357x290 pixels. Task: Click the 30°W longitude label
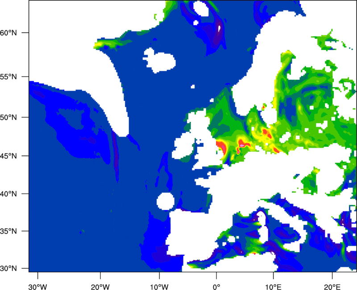[x=37, y=287]
